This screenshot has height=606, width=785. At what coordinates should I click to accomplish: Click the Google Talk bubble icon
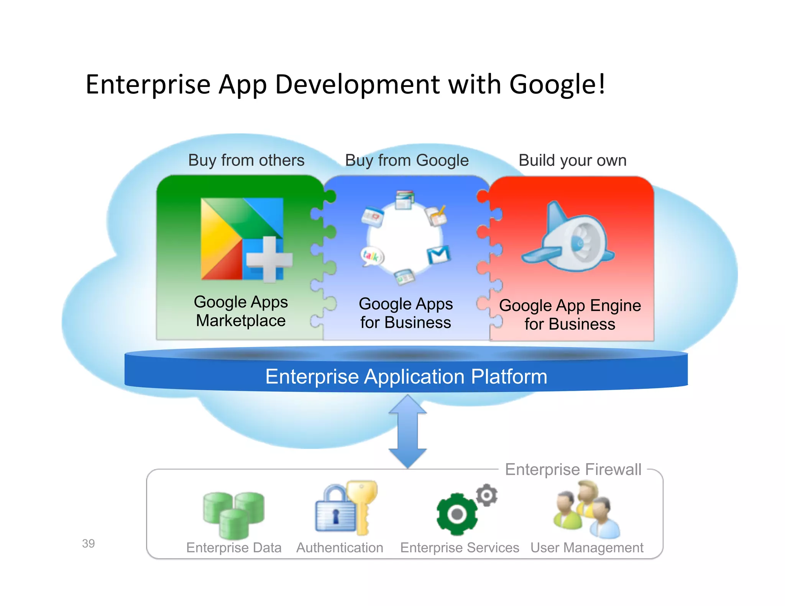(x=372, y=257)
